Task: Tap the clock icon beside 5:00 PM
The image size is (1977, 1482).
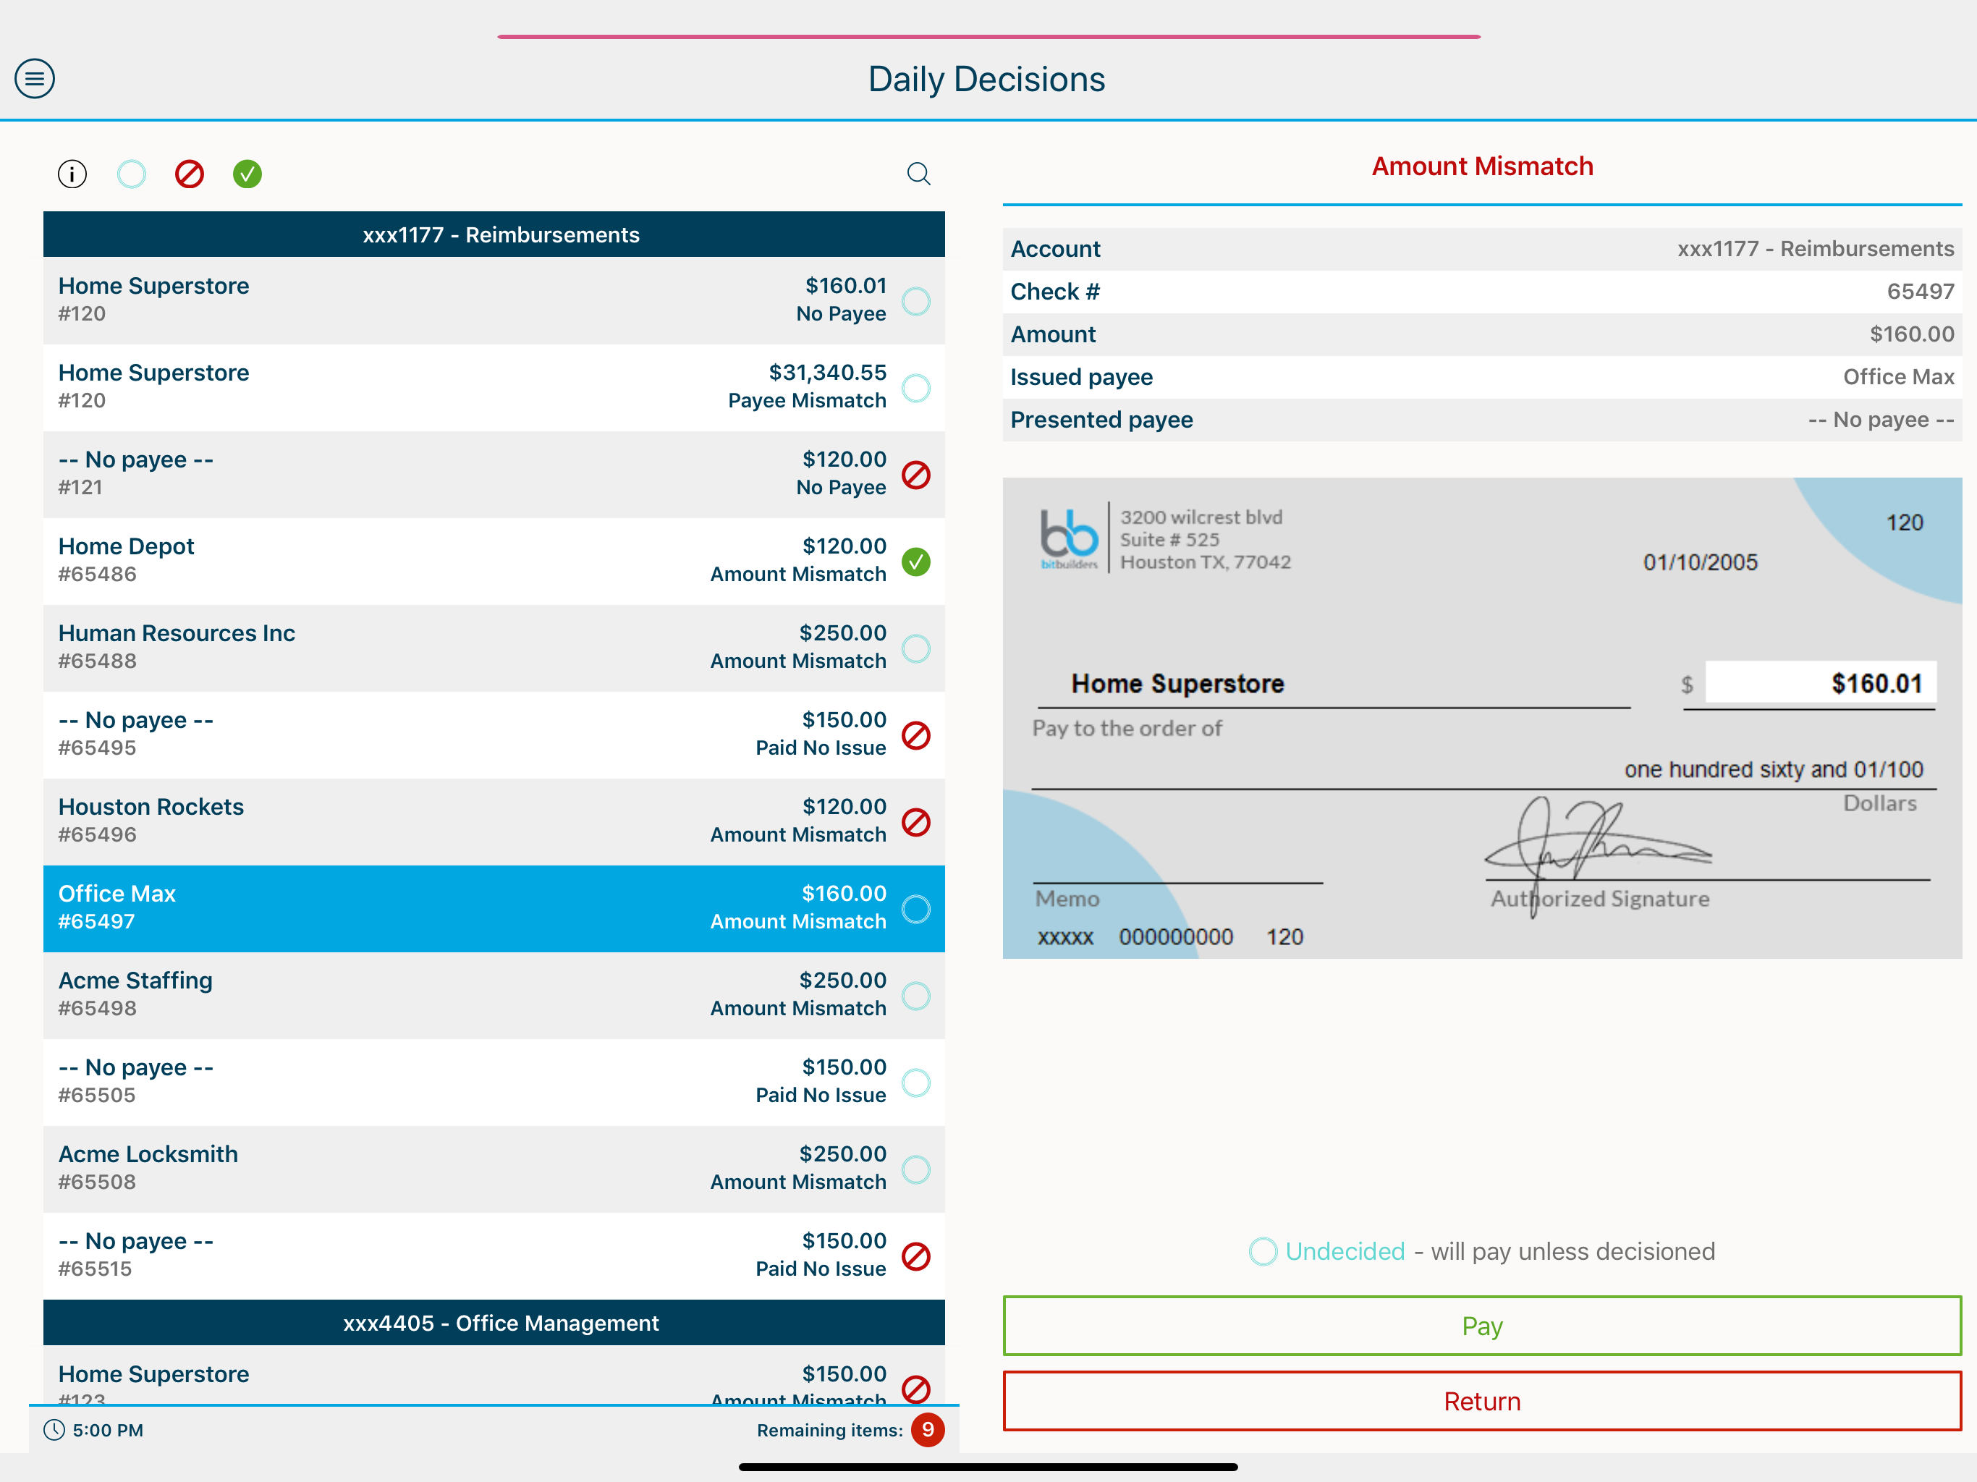Action: (x=54, y=1429)
